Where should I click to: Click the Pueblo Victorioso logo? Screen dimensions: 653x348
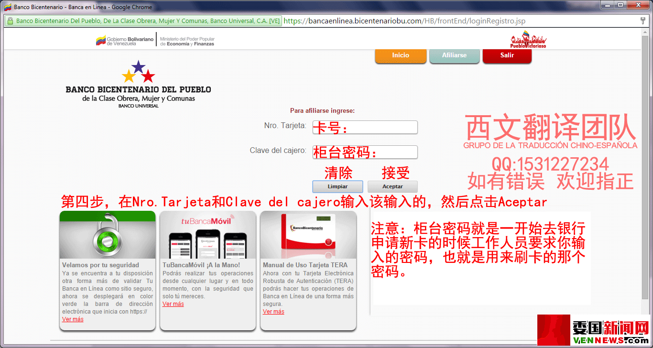528,40
